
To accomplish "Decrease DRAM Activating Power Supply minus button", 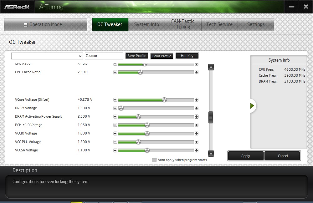I will (115, 117).
